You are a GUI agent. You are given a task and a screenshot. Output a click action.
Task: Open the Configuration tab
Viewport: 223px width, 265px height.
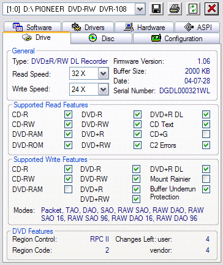[176, 39]
